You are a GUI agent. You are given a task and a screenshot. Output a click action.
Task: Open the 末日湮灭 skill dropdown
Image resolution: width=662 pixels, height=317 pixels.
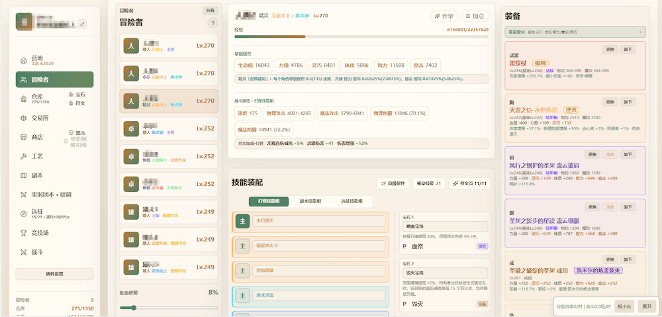pos(319,221)
